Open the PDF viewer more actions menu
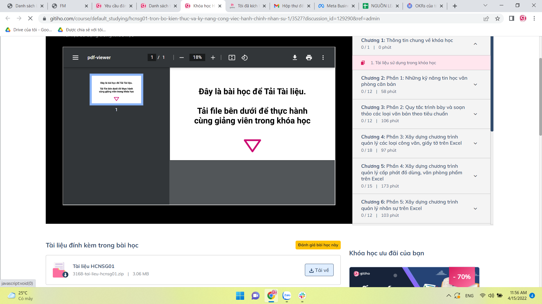This screenshot has width=542, height=304. tap(323, 57)
